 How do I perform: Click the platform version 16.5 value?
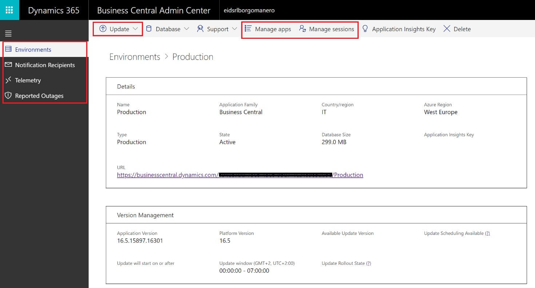(225, 240)
